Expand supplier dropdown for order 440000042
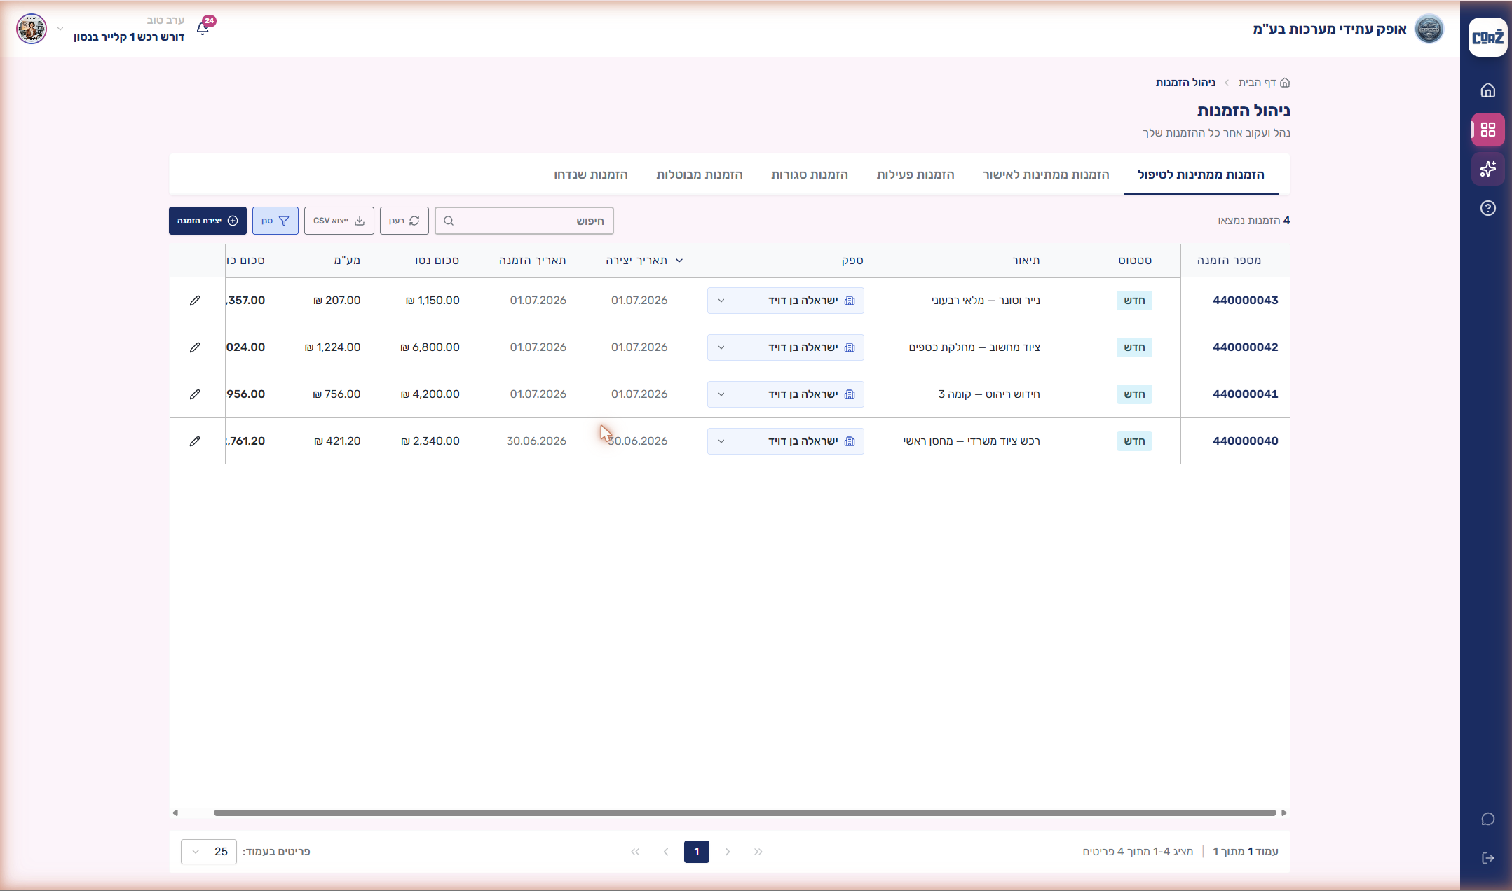Image resolution: width=1512 pixels, height=891 pixels. pyautogui.click(x=721, y=347)
